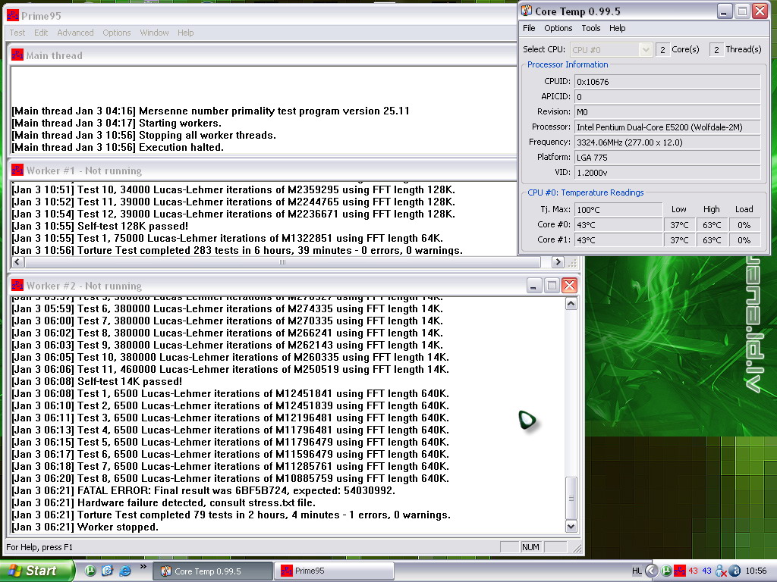Click the taskbar clock showing 10:56

[756, 571]
